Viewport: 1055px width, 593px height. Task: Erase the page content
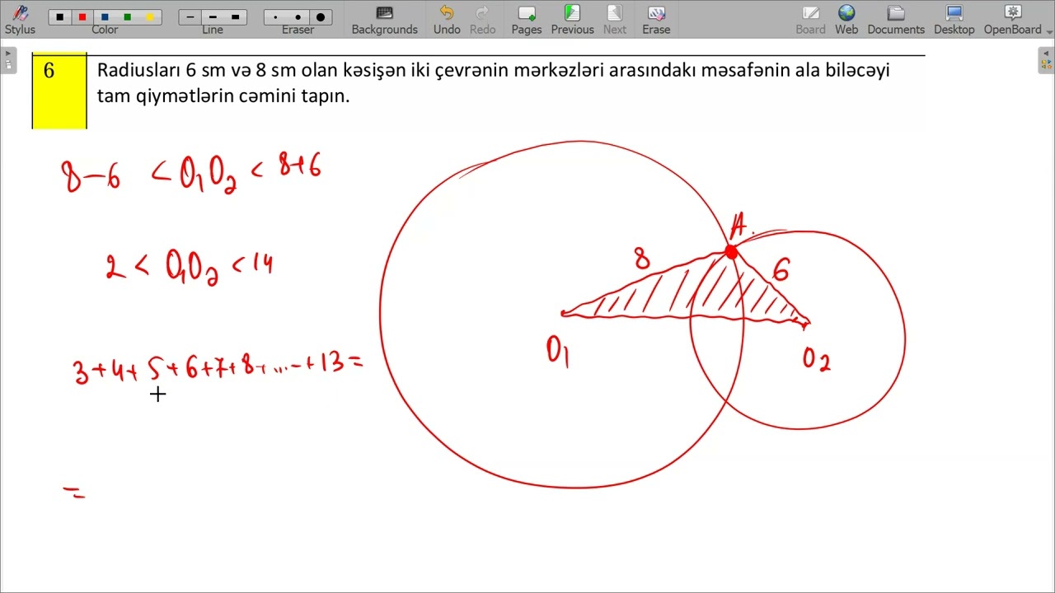pyautogui.click(x=656, y=20)
